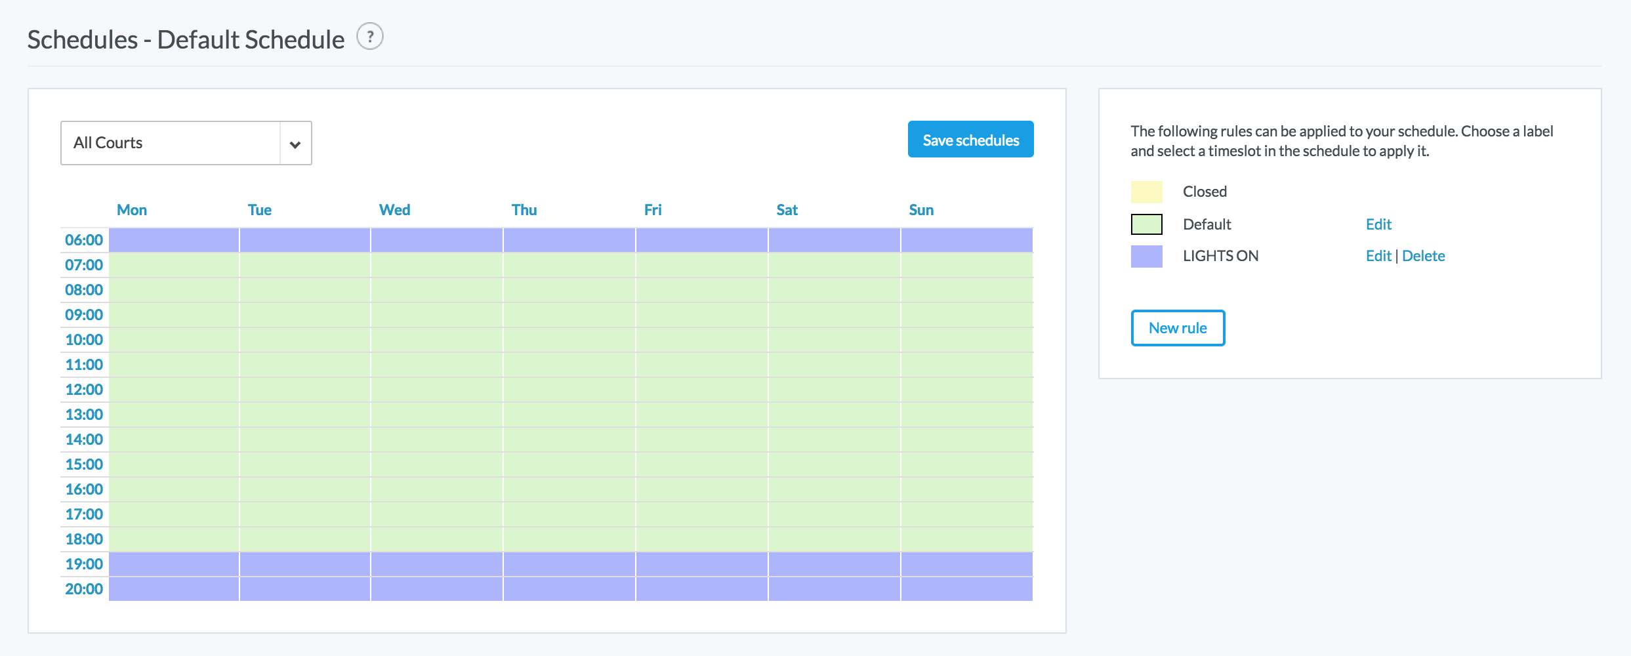The image size is (1631, 656).
Task: Select Monday 06:00 timeslot
Action: click(x=174, y=240)
